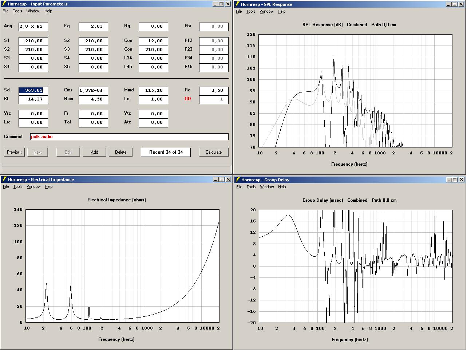Open Help menu in Electrical Impedance window
This screenshot has height=351, width=467.
pyautogui.click(x=49, y=186)
